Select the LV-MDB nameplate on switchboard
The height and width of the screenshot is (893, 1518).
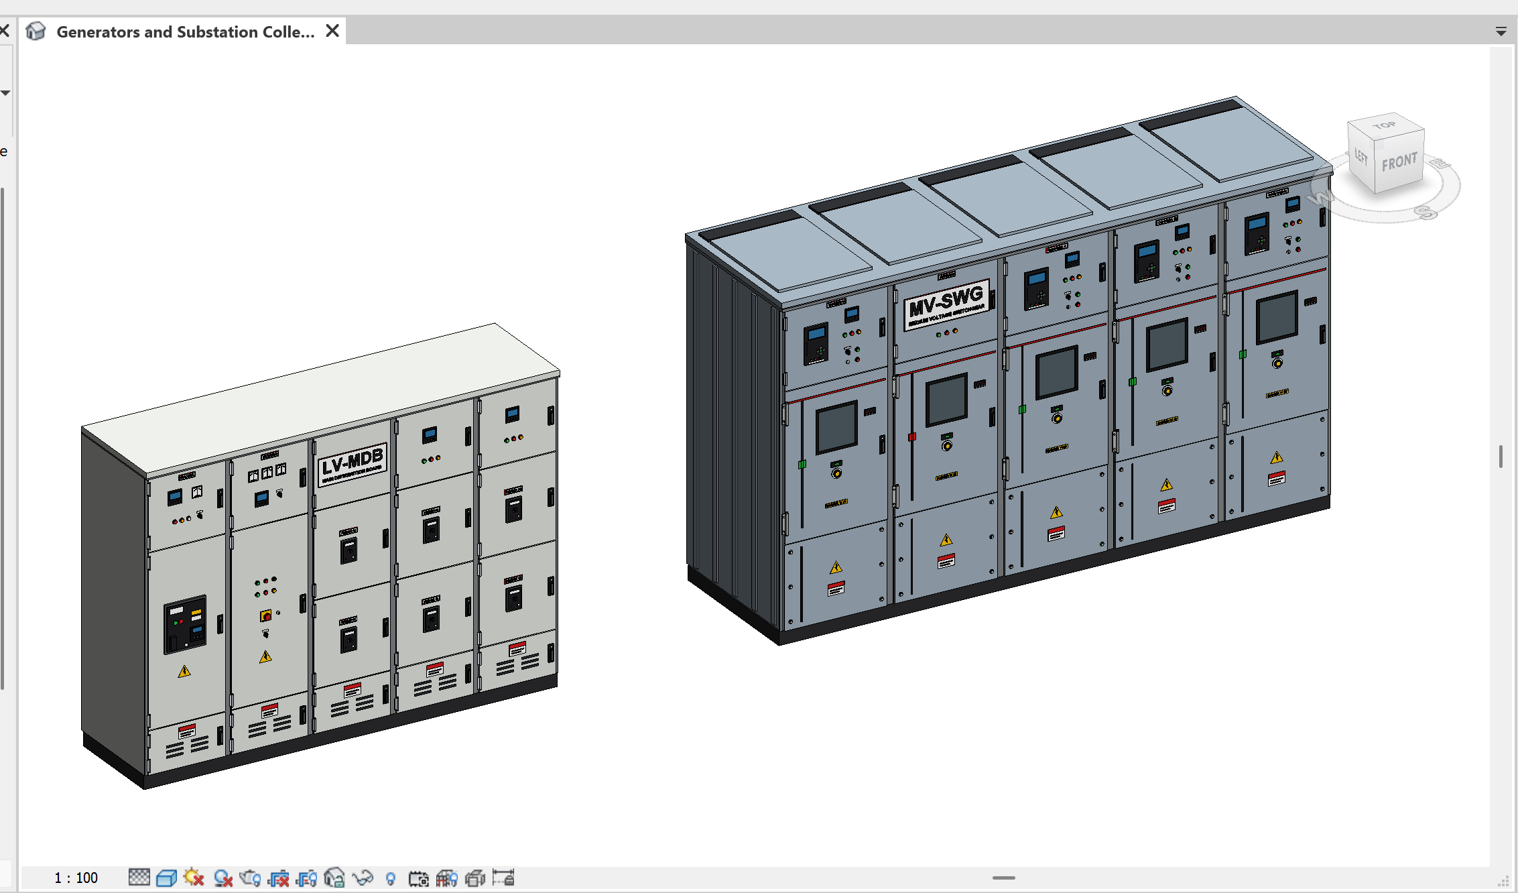[353, 464]
